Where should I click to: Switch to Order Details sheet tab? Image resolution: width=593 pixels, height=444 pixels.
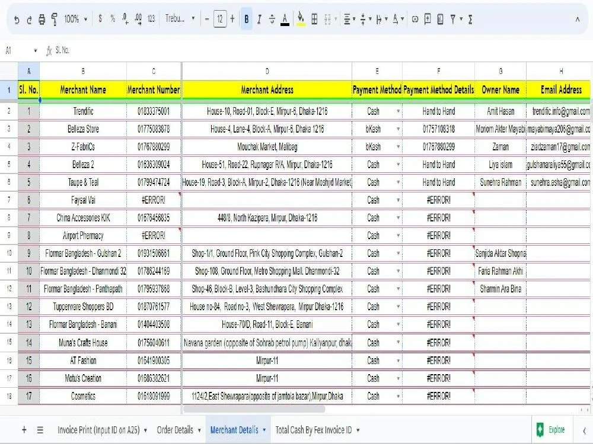pyautogui.click(x=175, y=430)
